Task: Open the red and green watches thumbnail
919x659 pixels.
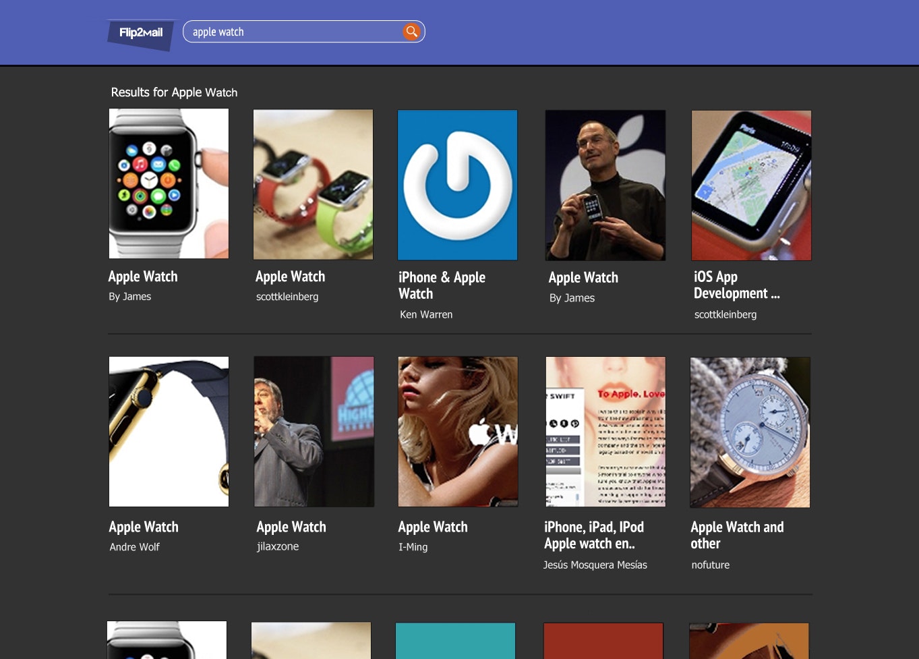Action: [x=313, y=184]
